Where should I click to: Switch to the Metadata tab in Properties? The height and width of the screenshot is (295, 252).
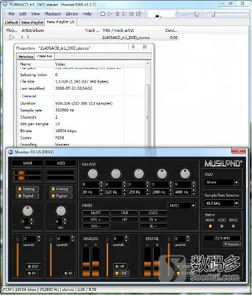tap(26, 57)
